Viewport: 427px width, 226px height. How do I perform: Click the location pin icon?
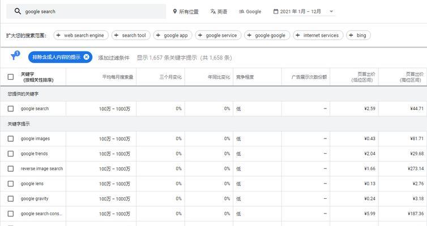coord(175,11)
